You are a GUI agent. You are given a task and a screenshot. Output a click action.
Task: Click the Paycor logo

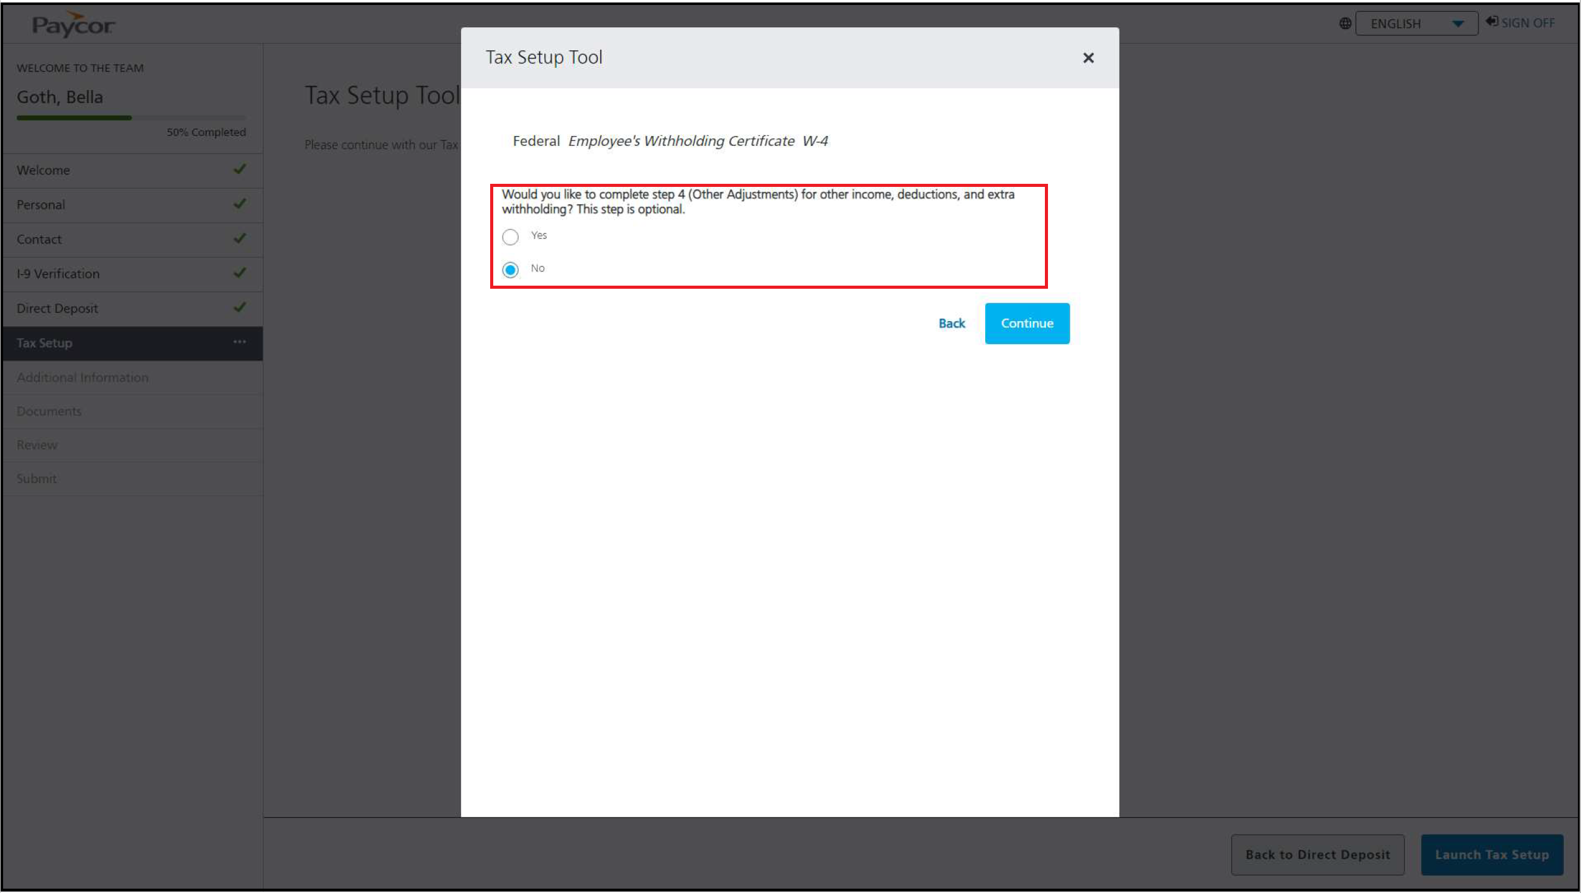(x=73, y=25)
